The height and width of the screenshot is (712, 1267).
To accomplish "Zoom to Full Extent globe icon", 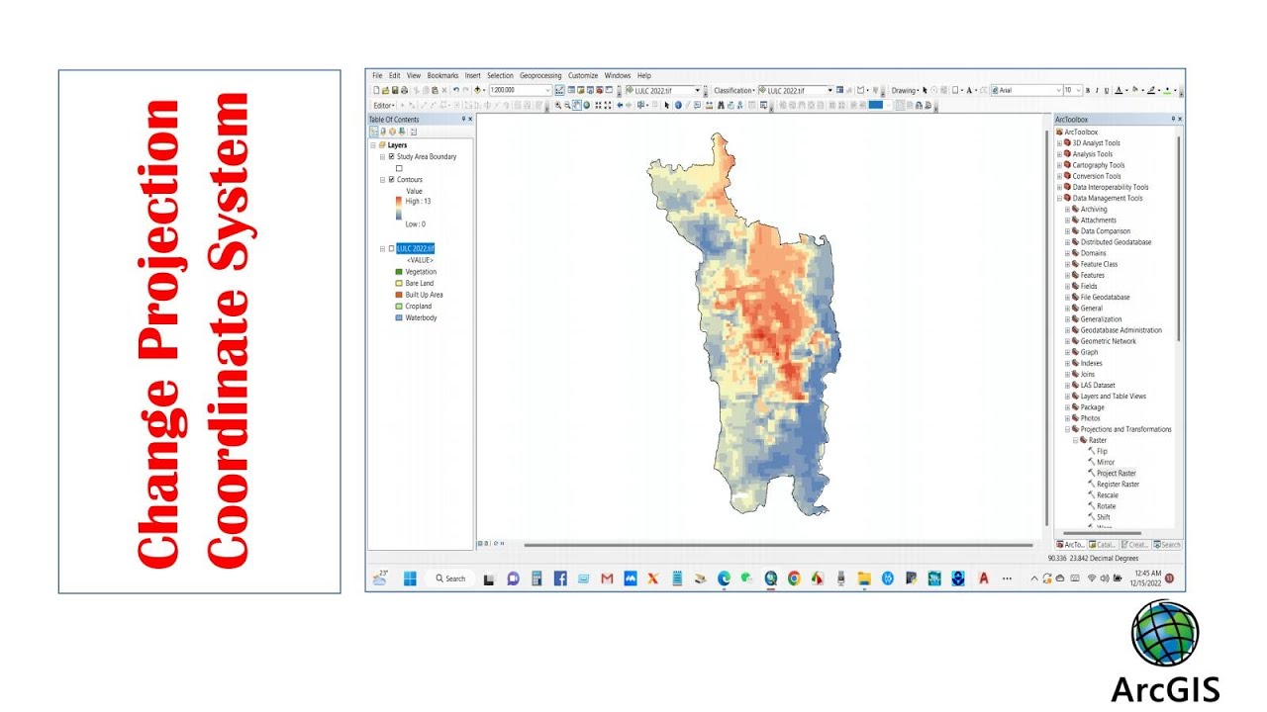I will pyautogui.click(x=587, y=105).
